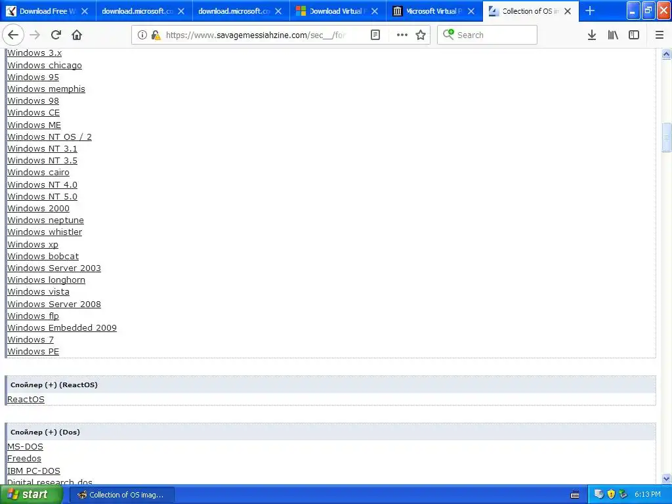Open the Windows vista link
This screenshot has width=672, height=504.
point(38,291)
